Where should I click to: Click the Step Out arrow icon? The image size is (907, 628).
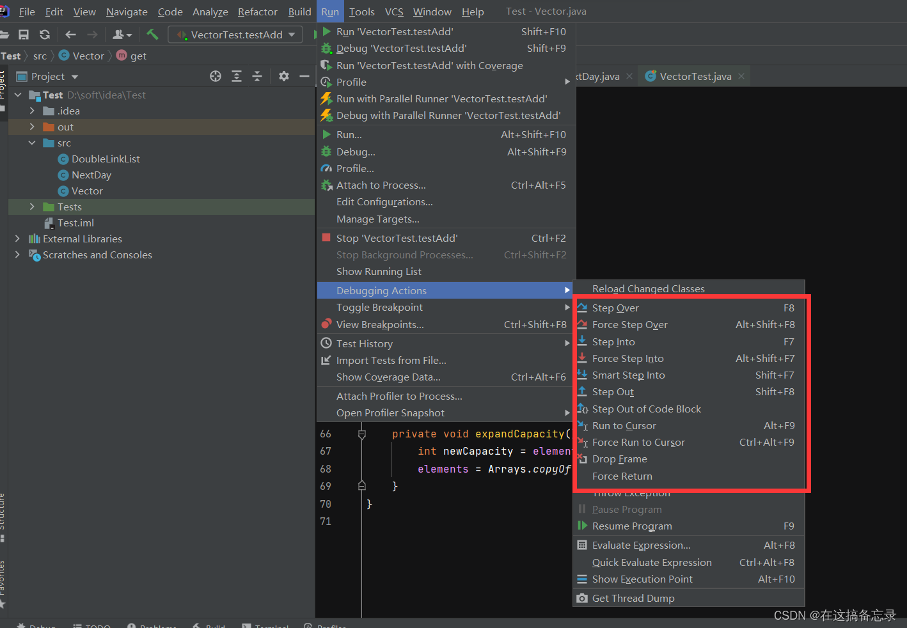coord(583,391)
